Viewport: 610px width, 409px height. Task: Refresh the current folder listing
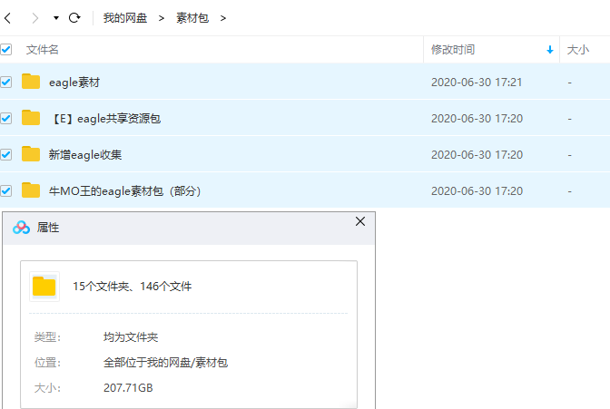pos(74,18)
